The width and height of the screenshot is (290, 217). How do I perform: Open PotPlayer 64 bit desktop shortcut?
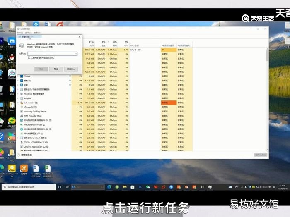pos(12,171)
